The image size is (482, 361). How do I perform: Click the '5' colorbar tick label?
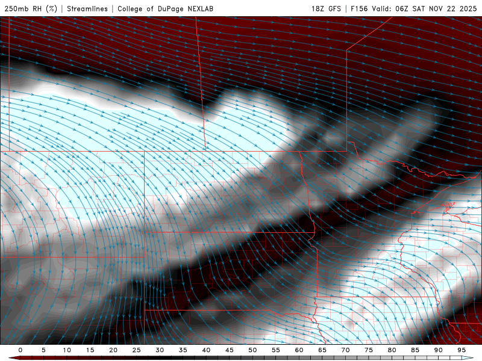[x=43, y=350]
